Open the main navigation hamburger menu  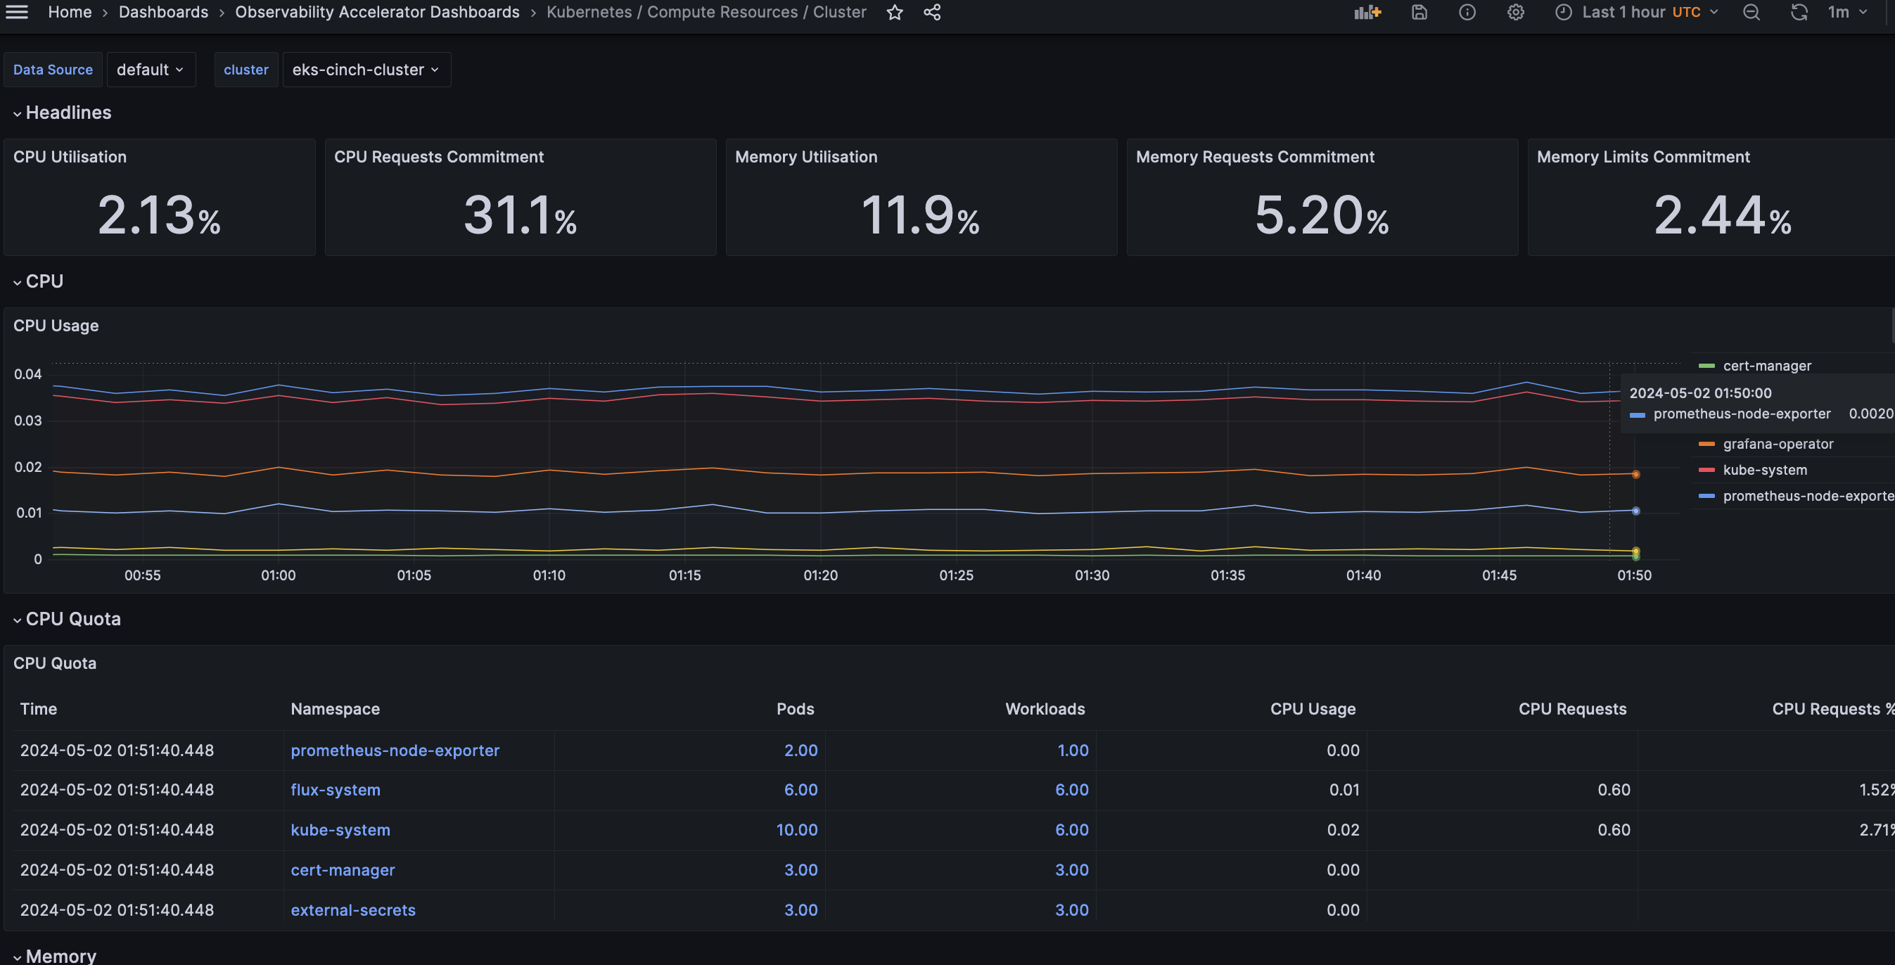tap(16, 12)
